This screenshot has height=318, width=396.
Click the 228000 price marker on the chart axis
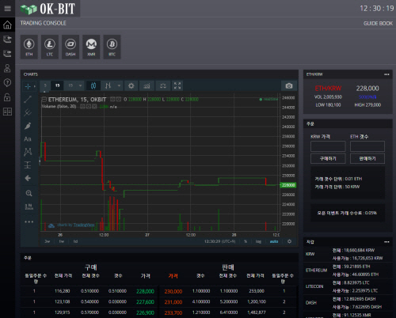point(288,185)
